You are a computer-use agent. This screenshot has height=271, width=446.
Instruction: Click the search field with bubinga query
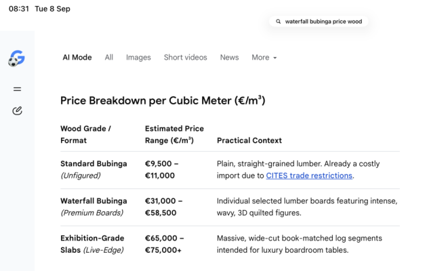coord(319,22)
